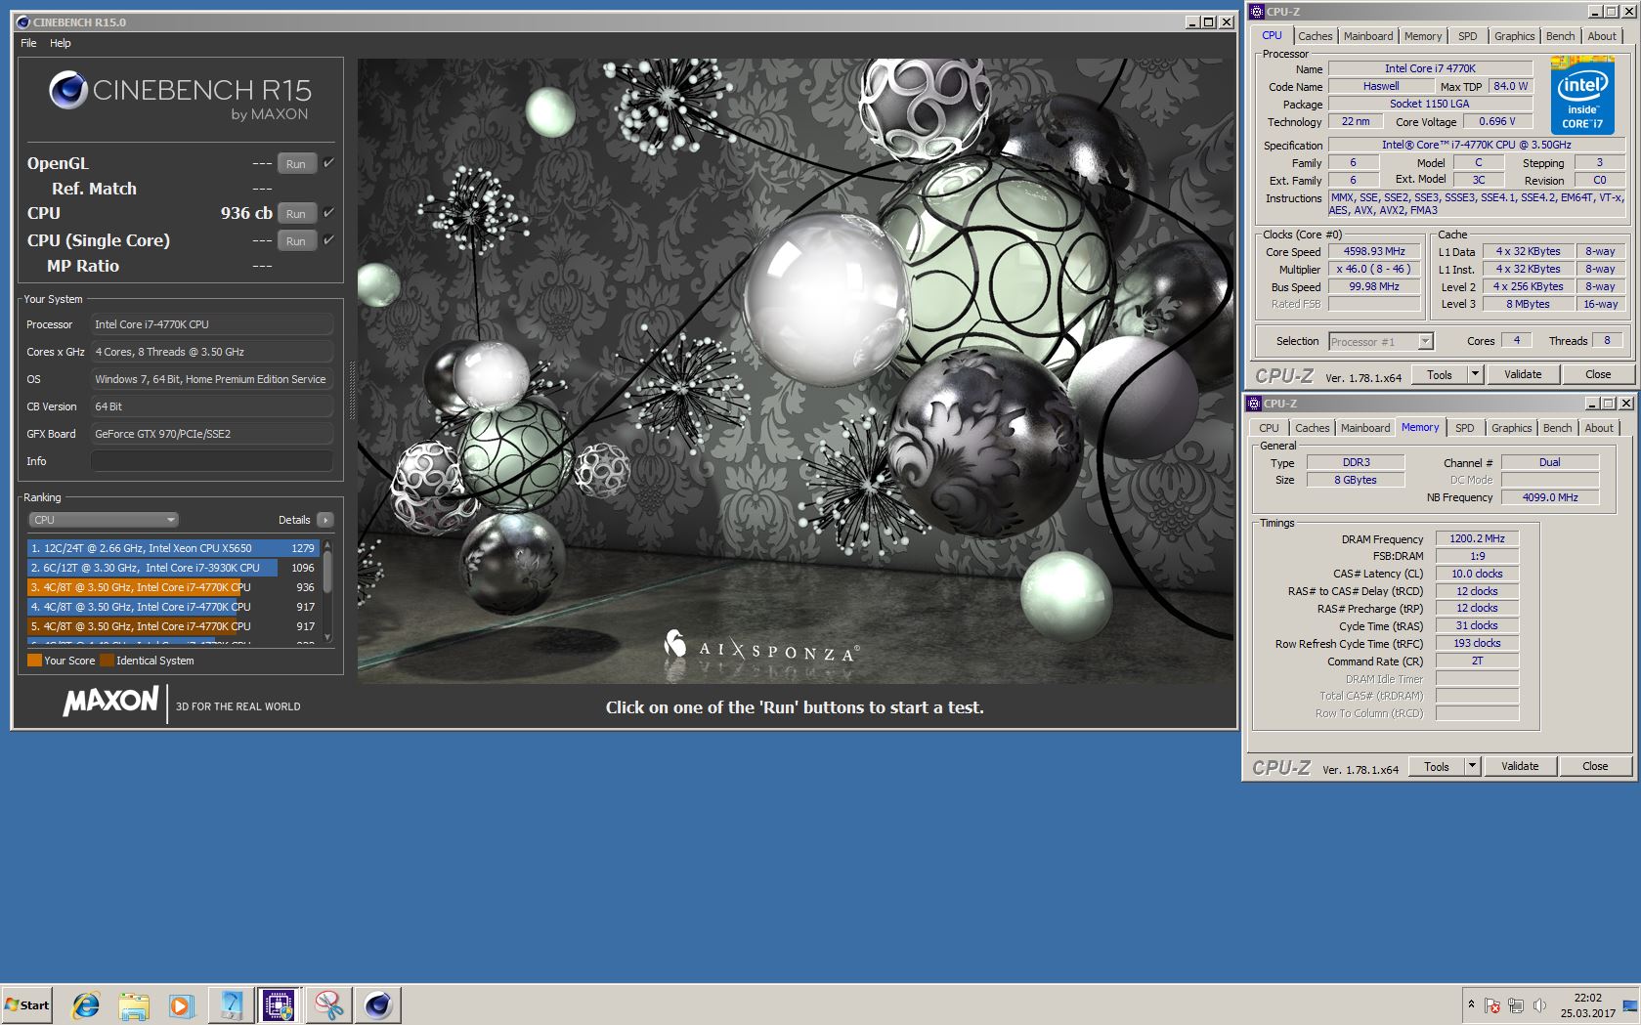Switch to Cinebench via its taskbar icon
The height and width of the screenshot is (1025, 1641).
[377, 1004]
